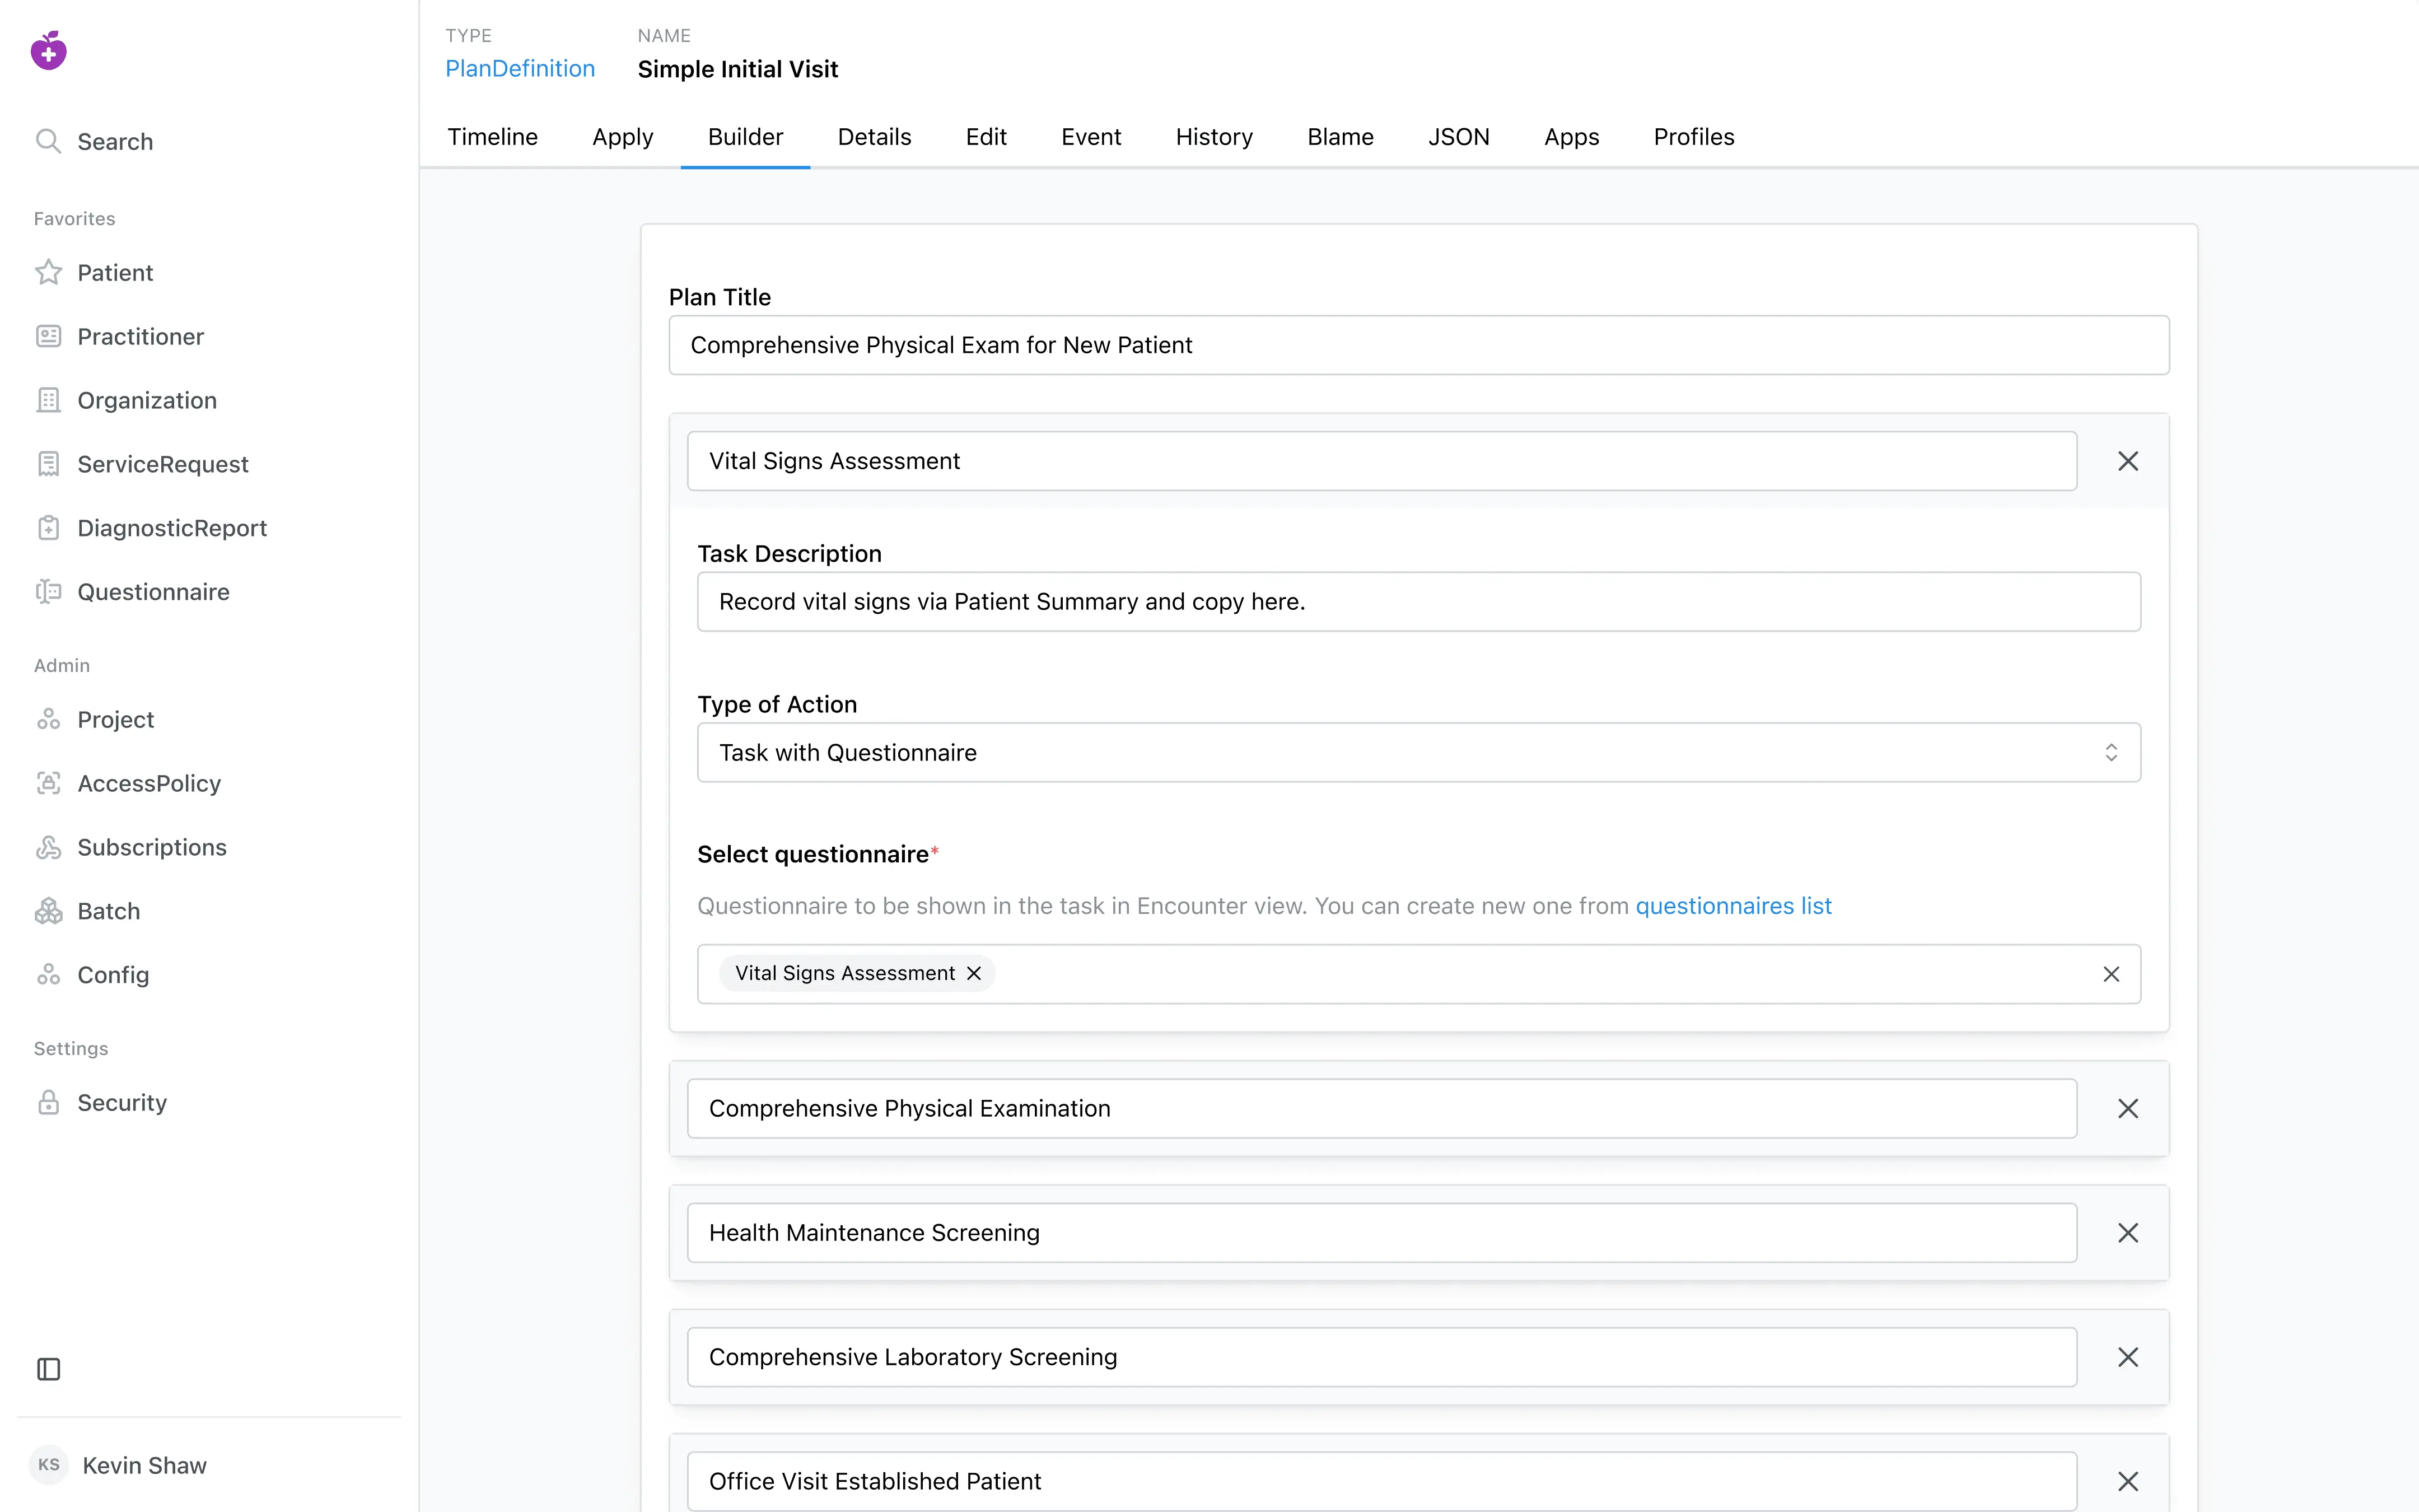The image size is (2419, 1512).
Task: Click the Questionnaire icon in sidebar
Action: coord(48,592)
